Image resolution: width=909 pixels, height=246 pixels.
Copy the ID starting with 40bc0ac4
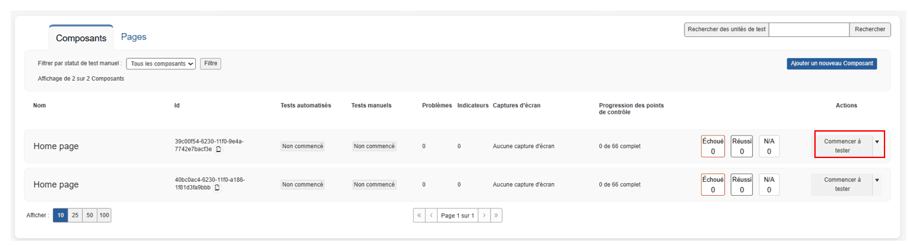click(216, 188)
